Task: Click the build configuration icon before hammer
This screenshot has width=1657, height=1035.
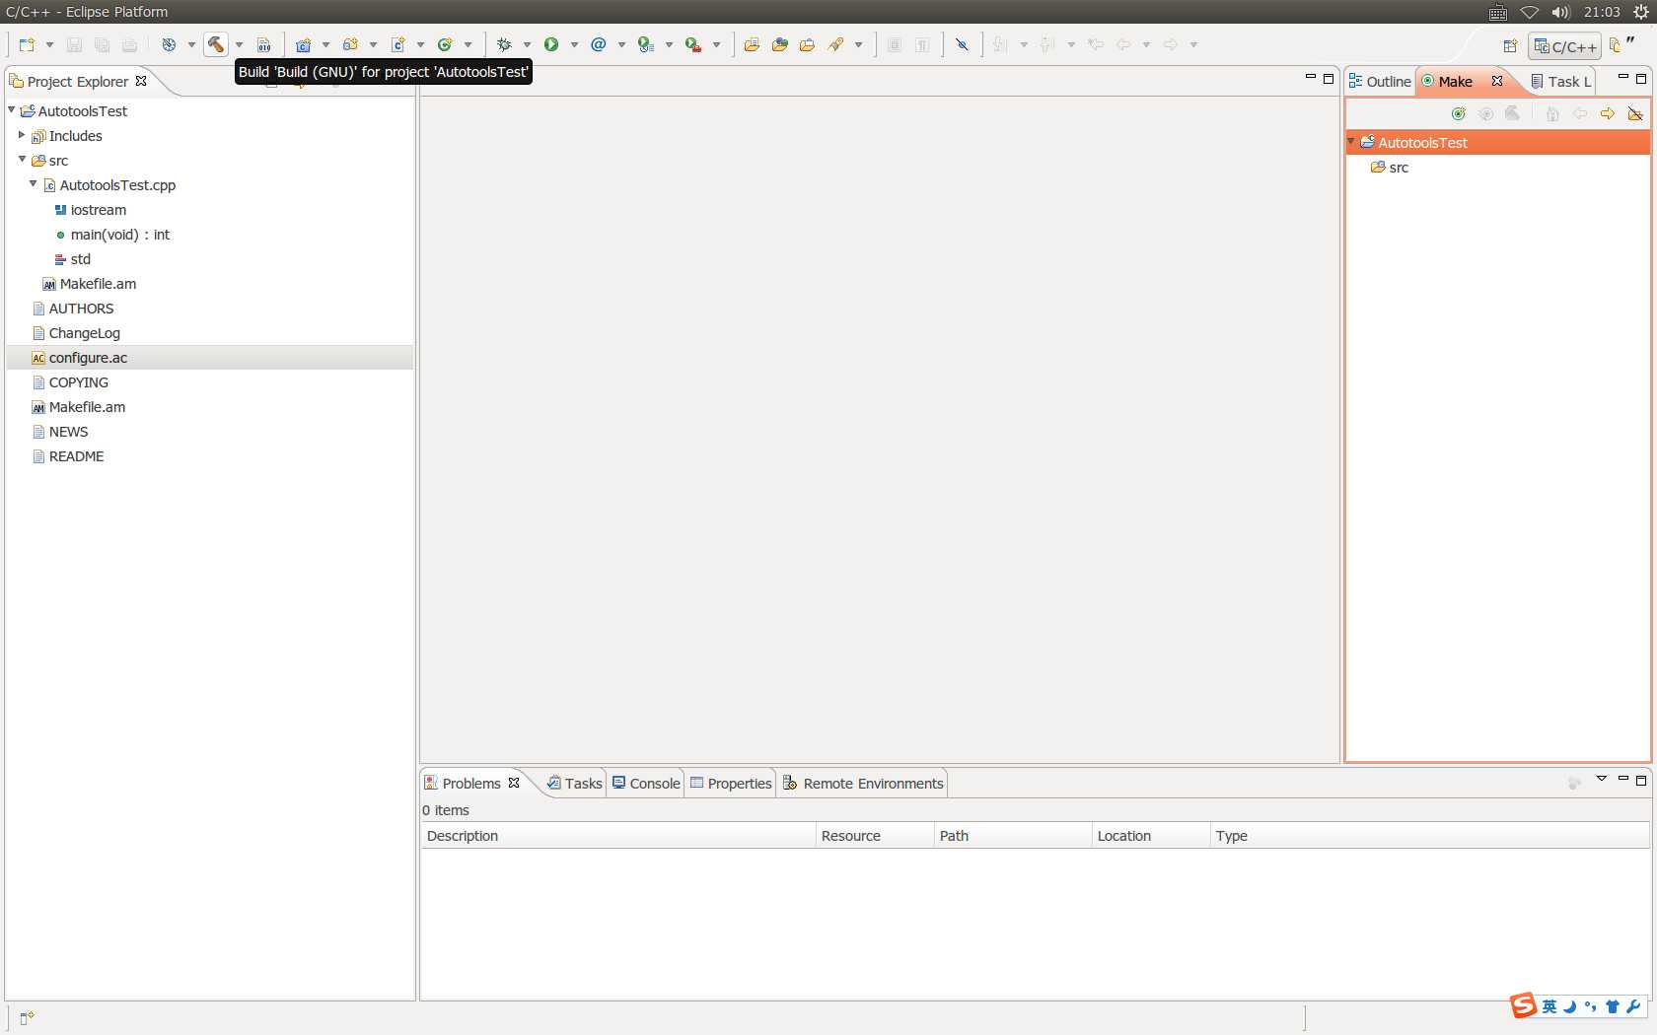Action: tap(169, 44)
